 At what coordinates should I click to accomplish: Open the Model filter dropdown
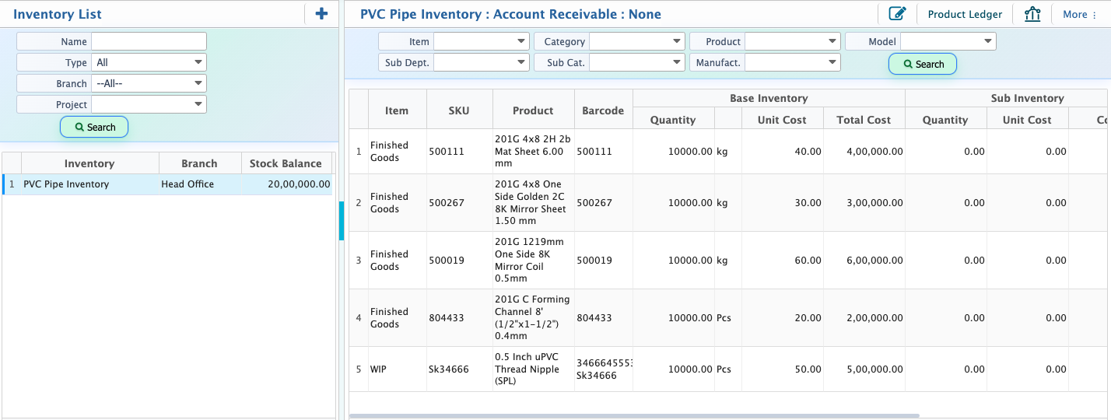coord(948,41)
